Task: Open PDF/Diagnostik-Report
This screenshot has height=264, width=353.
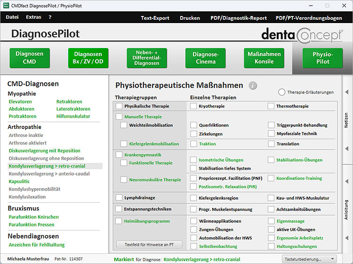Action: 239,18
